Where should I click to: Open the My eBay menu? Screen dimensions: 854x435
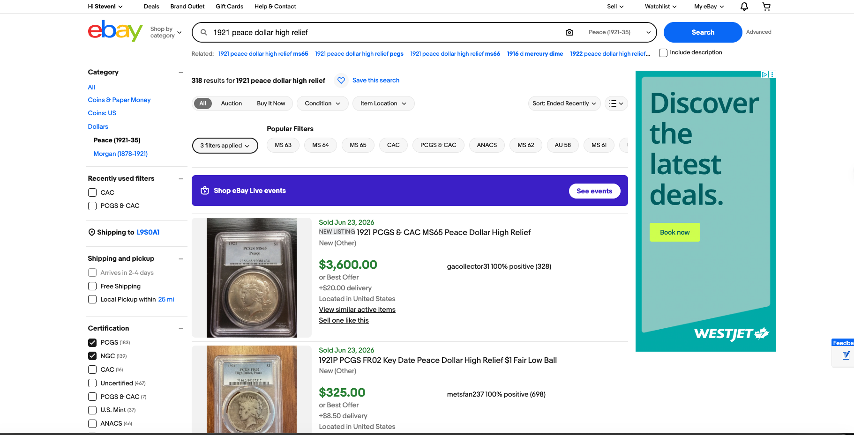[709, 7]
